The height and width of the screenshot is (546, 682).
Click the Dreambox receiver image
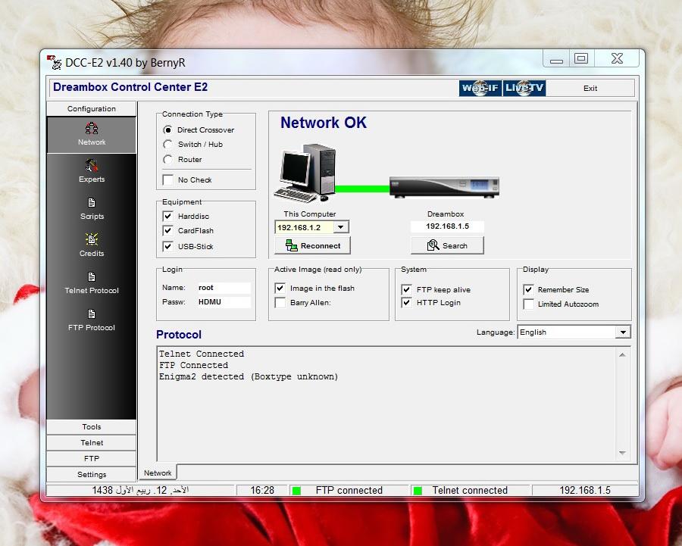[444, 187]
